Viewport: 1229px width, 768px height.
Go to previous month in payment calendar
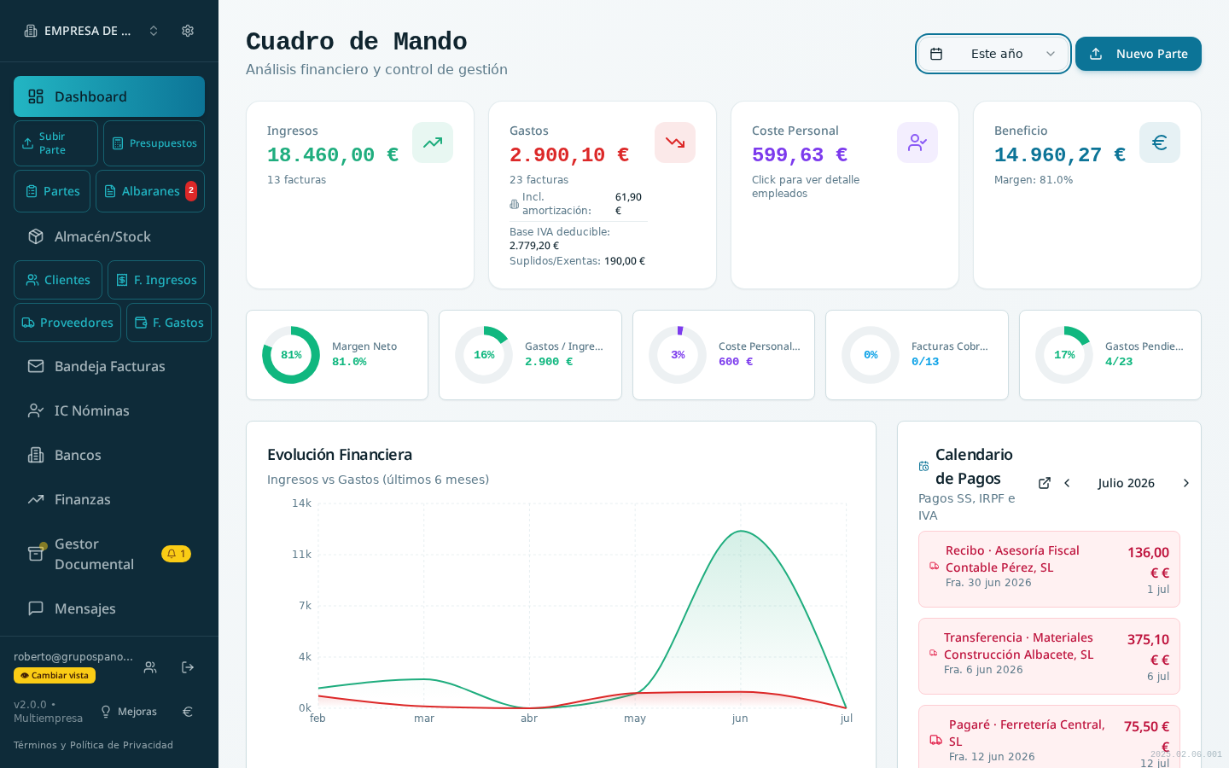coord(1067,483)
